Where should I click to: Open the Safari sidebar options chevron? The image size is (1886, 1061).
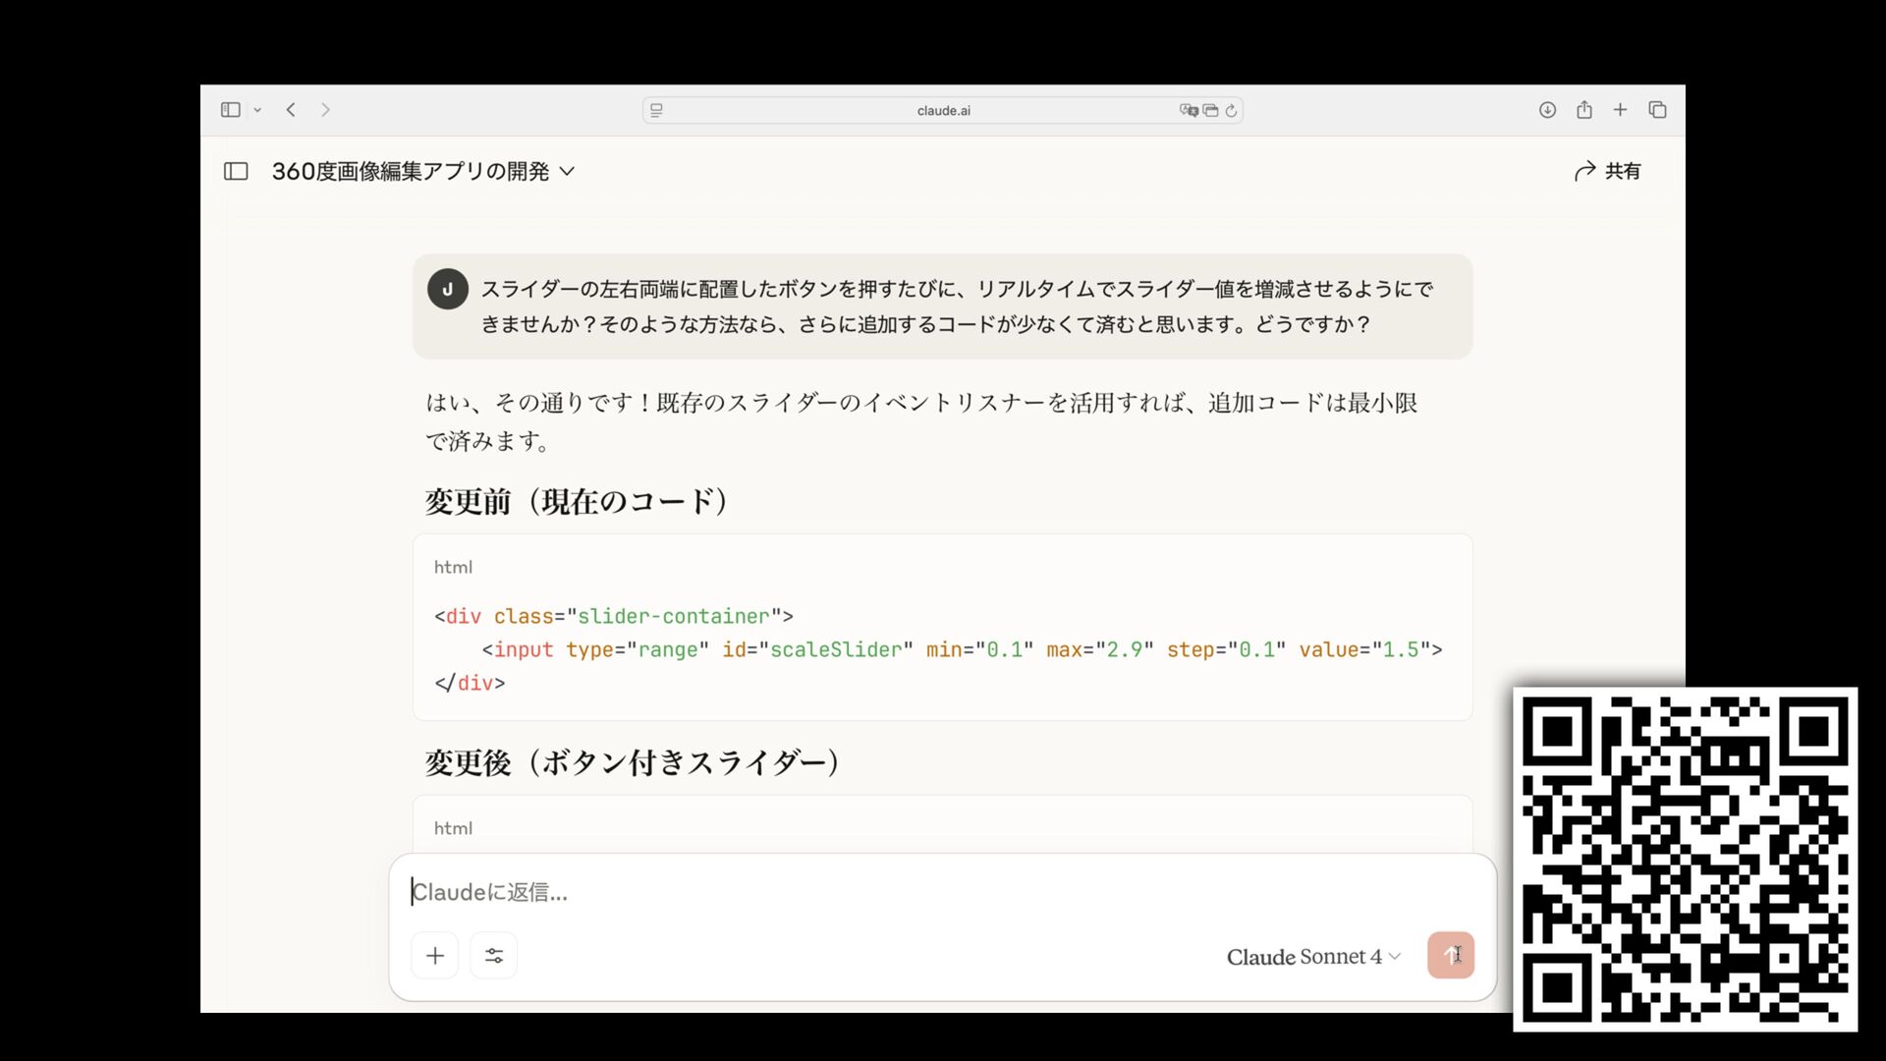[x=257, y=110]
